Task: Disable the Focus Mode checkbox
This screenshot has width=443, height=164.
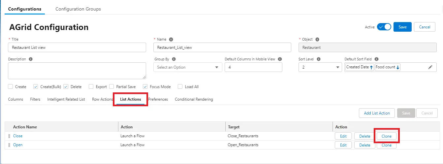Action: [x=145, y=87]
